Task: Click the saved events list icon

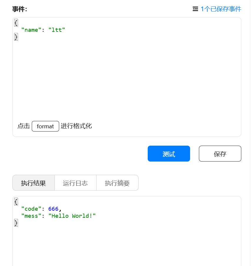Action: click(195, 9)
